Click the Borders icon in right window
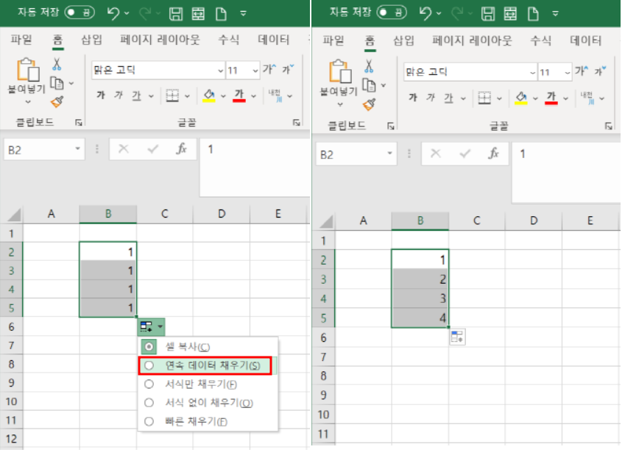The height and width of the screenshot is (455, 625). (x=484, y=98)
